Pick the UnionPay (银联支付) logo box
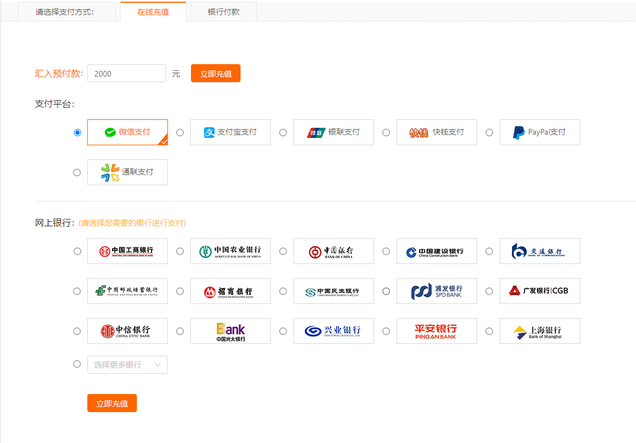This screenshot has height=443, width=636. 333,132
